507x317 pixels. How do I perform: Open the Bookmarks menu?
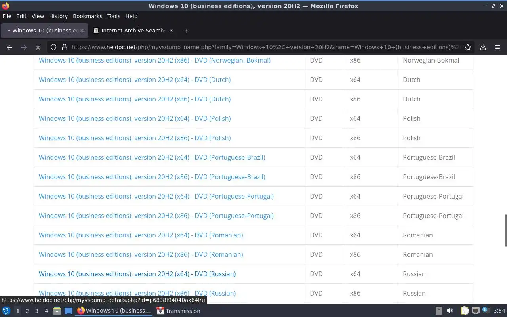tap(88, 16)
